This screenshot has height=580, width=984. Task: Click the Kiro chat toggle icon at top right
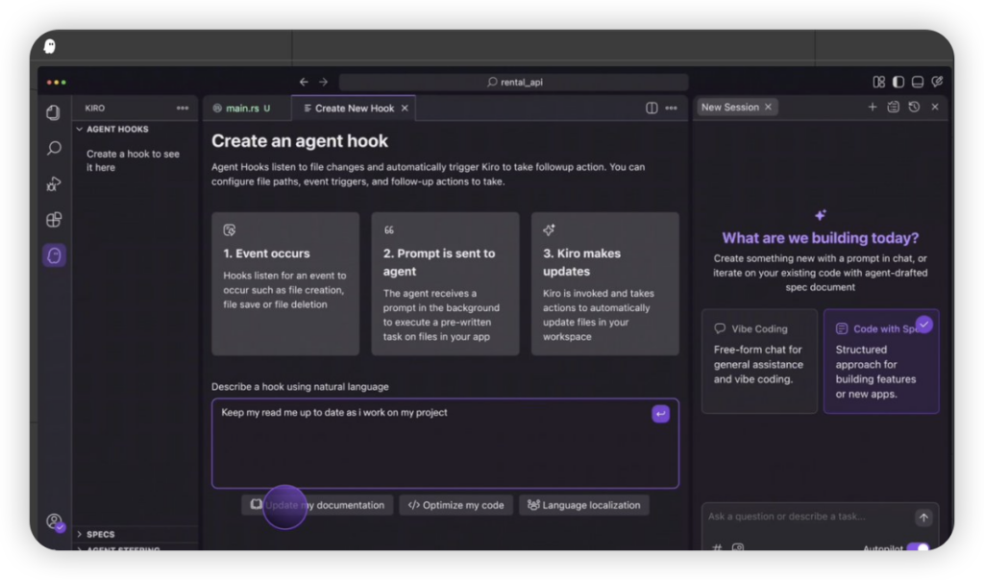click(x=937, y=82)
